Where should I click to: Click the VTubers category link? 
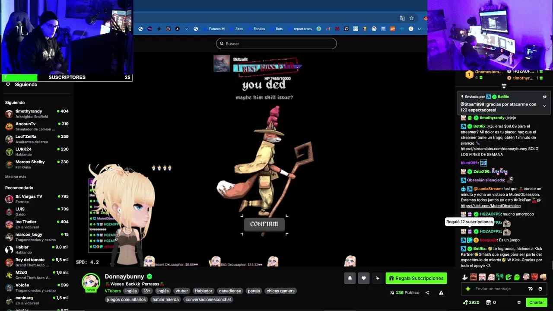pyautogui.click(x=113, y=291)
